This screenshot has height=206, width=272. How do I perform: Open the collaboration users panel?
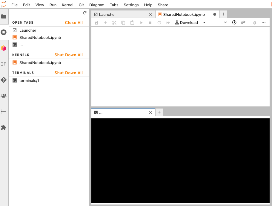pos(4,96)
